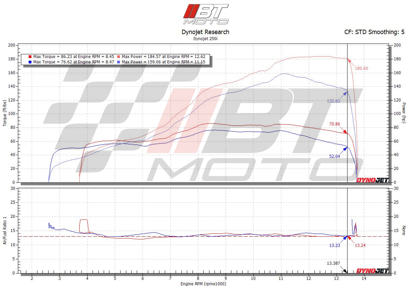Click the red 13.24 air/fuel value
411x290 pixels.
[360, 245]
